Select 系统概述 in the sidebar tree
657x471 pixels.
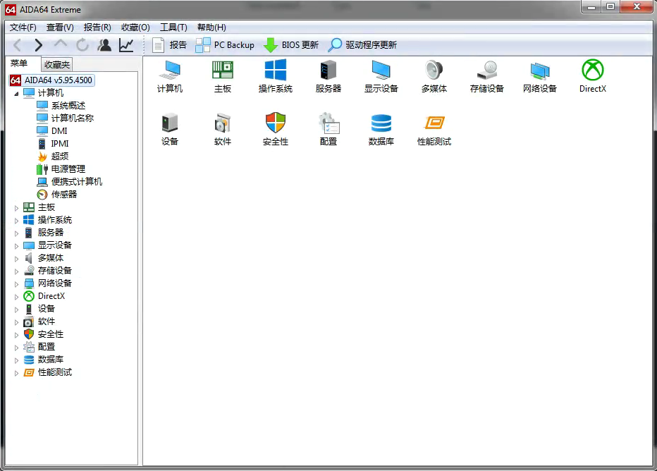pos(68,106)
